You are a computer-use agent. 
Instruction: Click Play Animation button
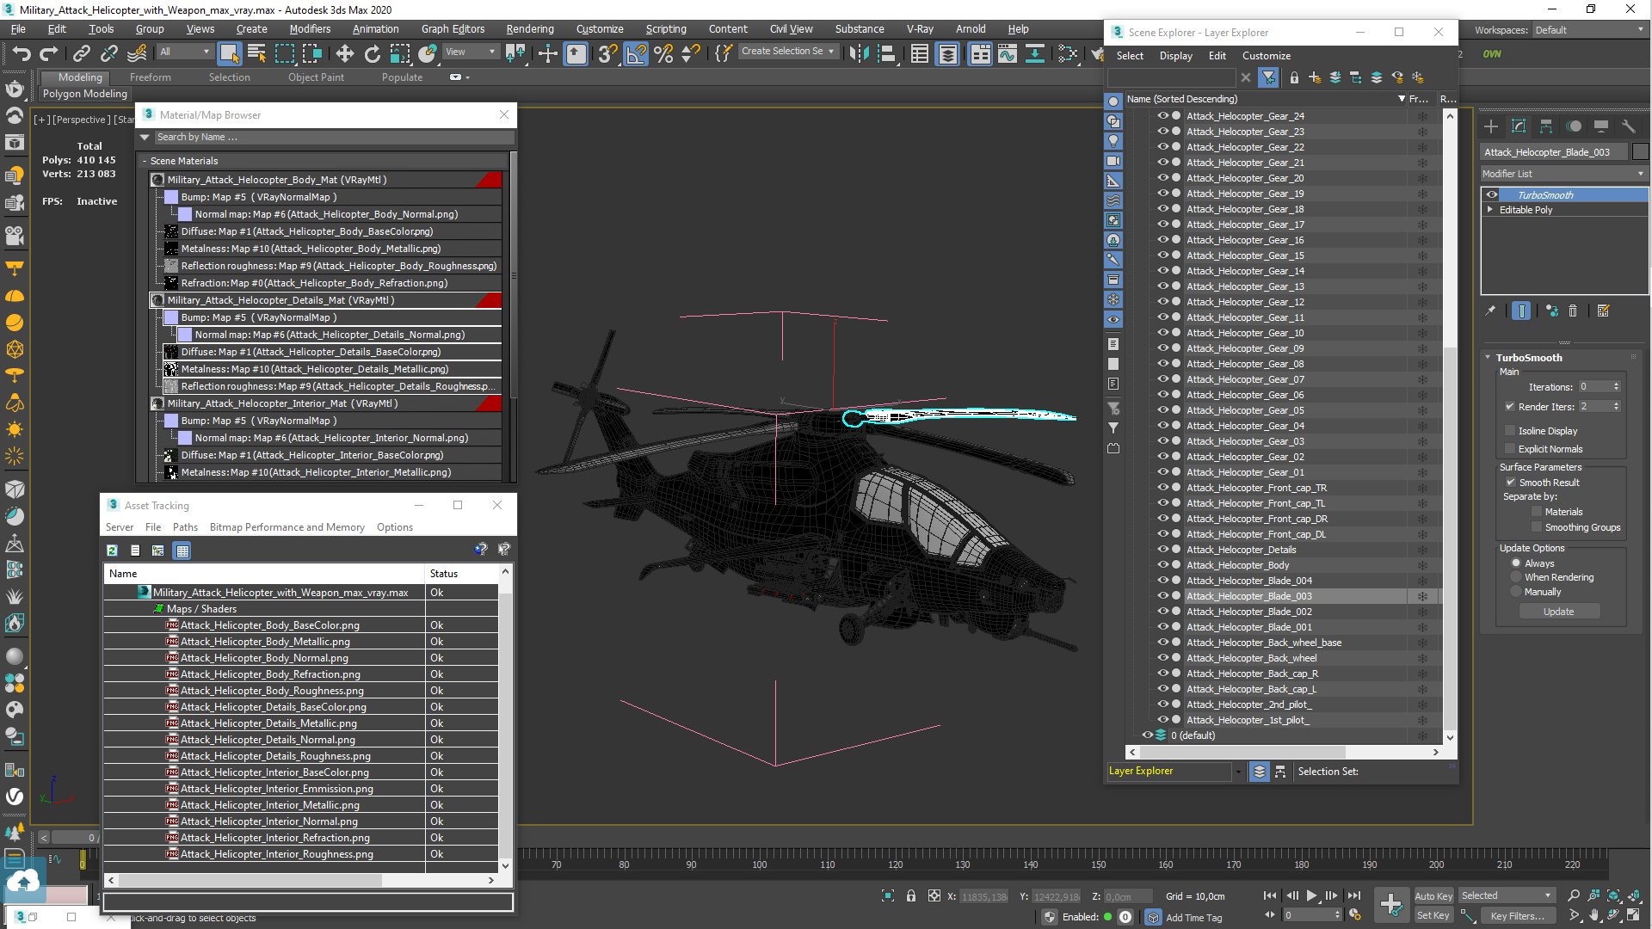click(x=1311, y=895)
